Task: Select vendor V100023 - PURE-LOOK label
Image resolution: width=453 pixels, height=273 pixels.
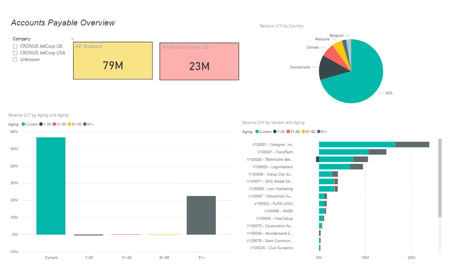Action: tap(274, 204)
